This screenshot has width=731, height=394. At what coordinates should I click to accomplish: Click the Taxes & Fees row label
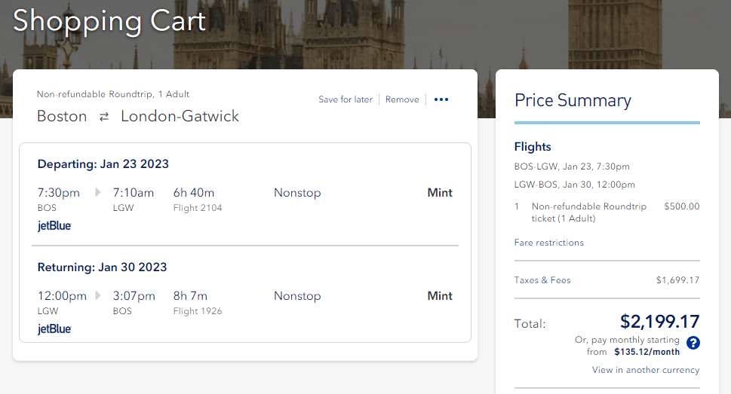point(542,280)
